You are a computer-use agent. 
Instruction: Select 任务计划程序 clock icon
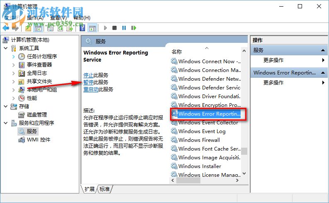[x=22, y=57]
